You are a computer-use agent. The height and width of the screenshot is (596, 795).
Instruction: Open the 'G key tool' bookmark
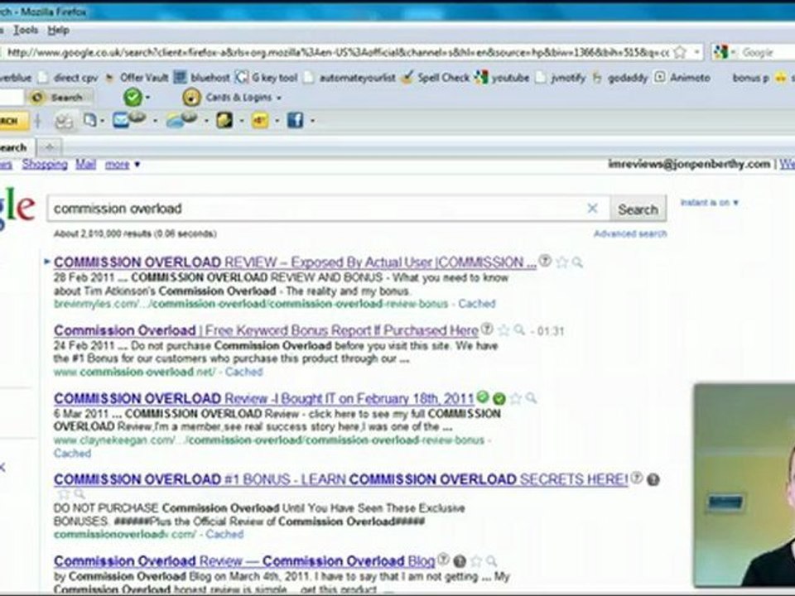[x=267, y=78]
